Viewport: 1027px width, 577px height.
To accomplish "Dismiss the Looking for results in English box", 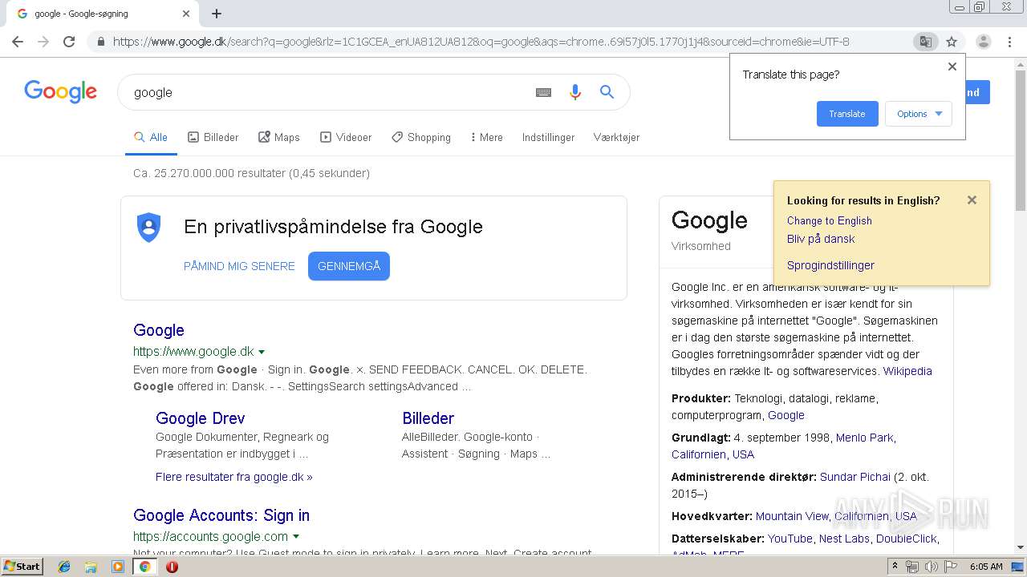I will (x=972, y=200).
